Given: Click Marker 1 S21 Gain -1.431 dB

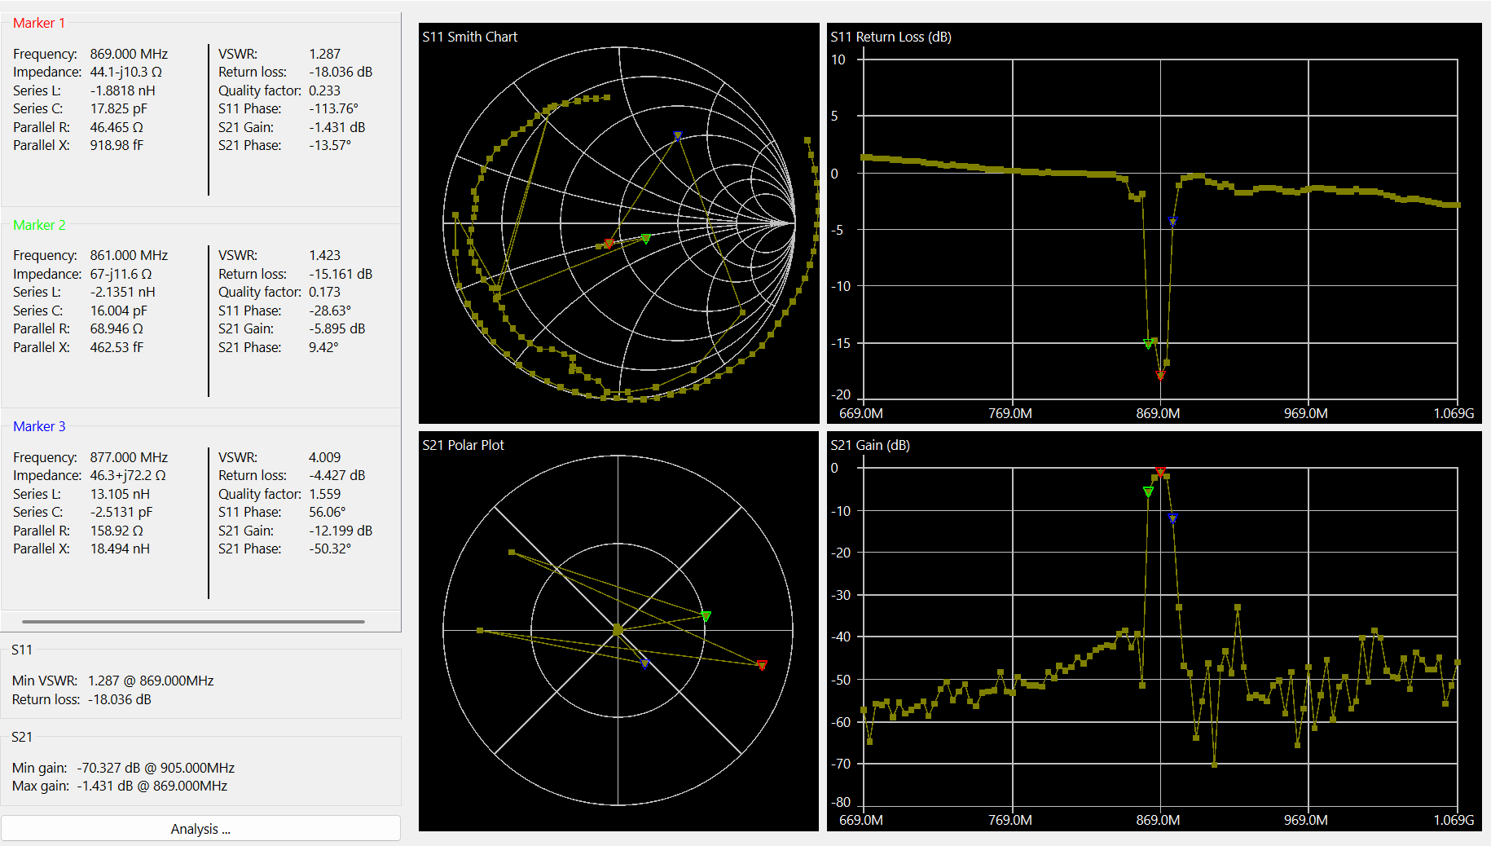Looking at the screenshot, I should tap(337, 127).
